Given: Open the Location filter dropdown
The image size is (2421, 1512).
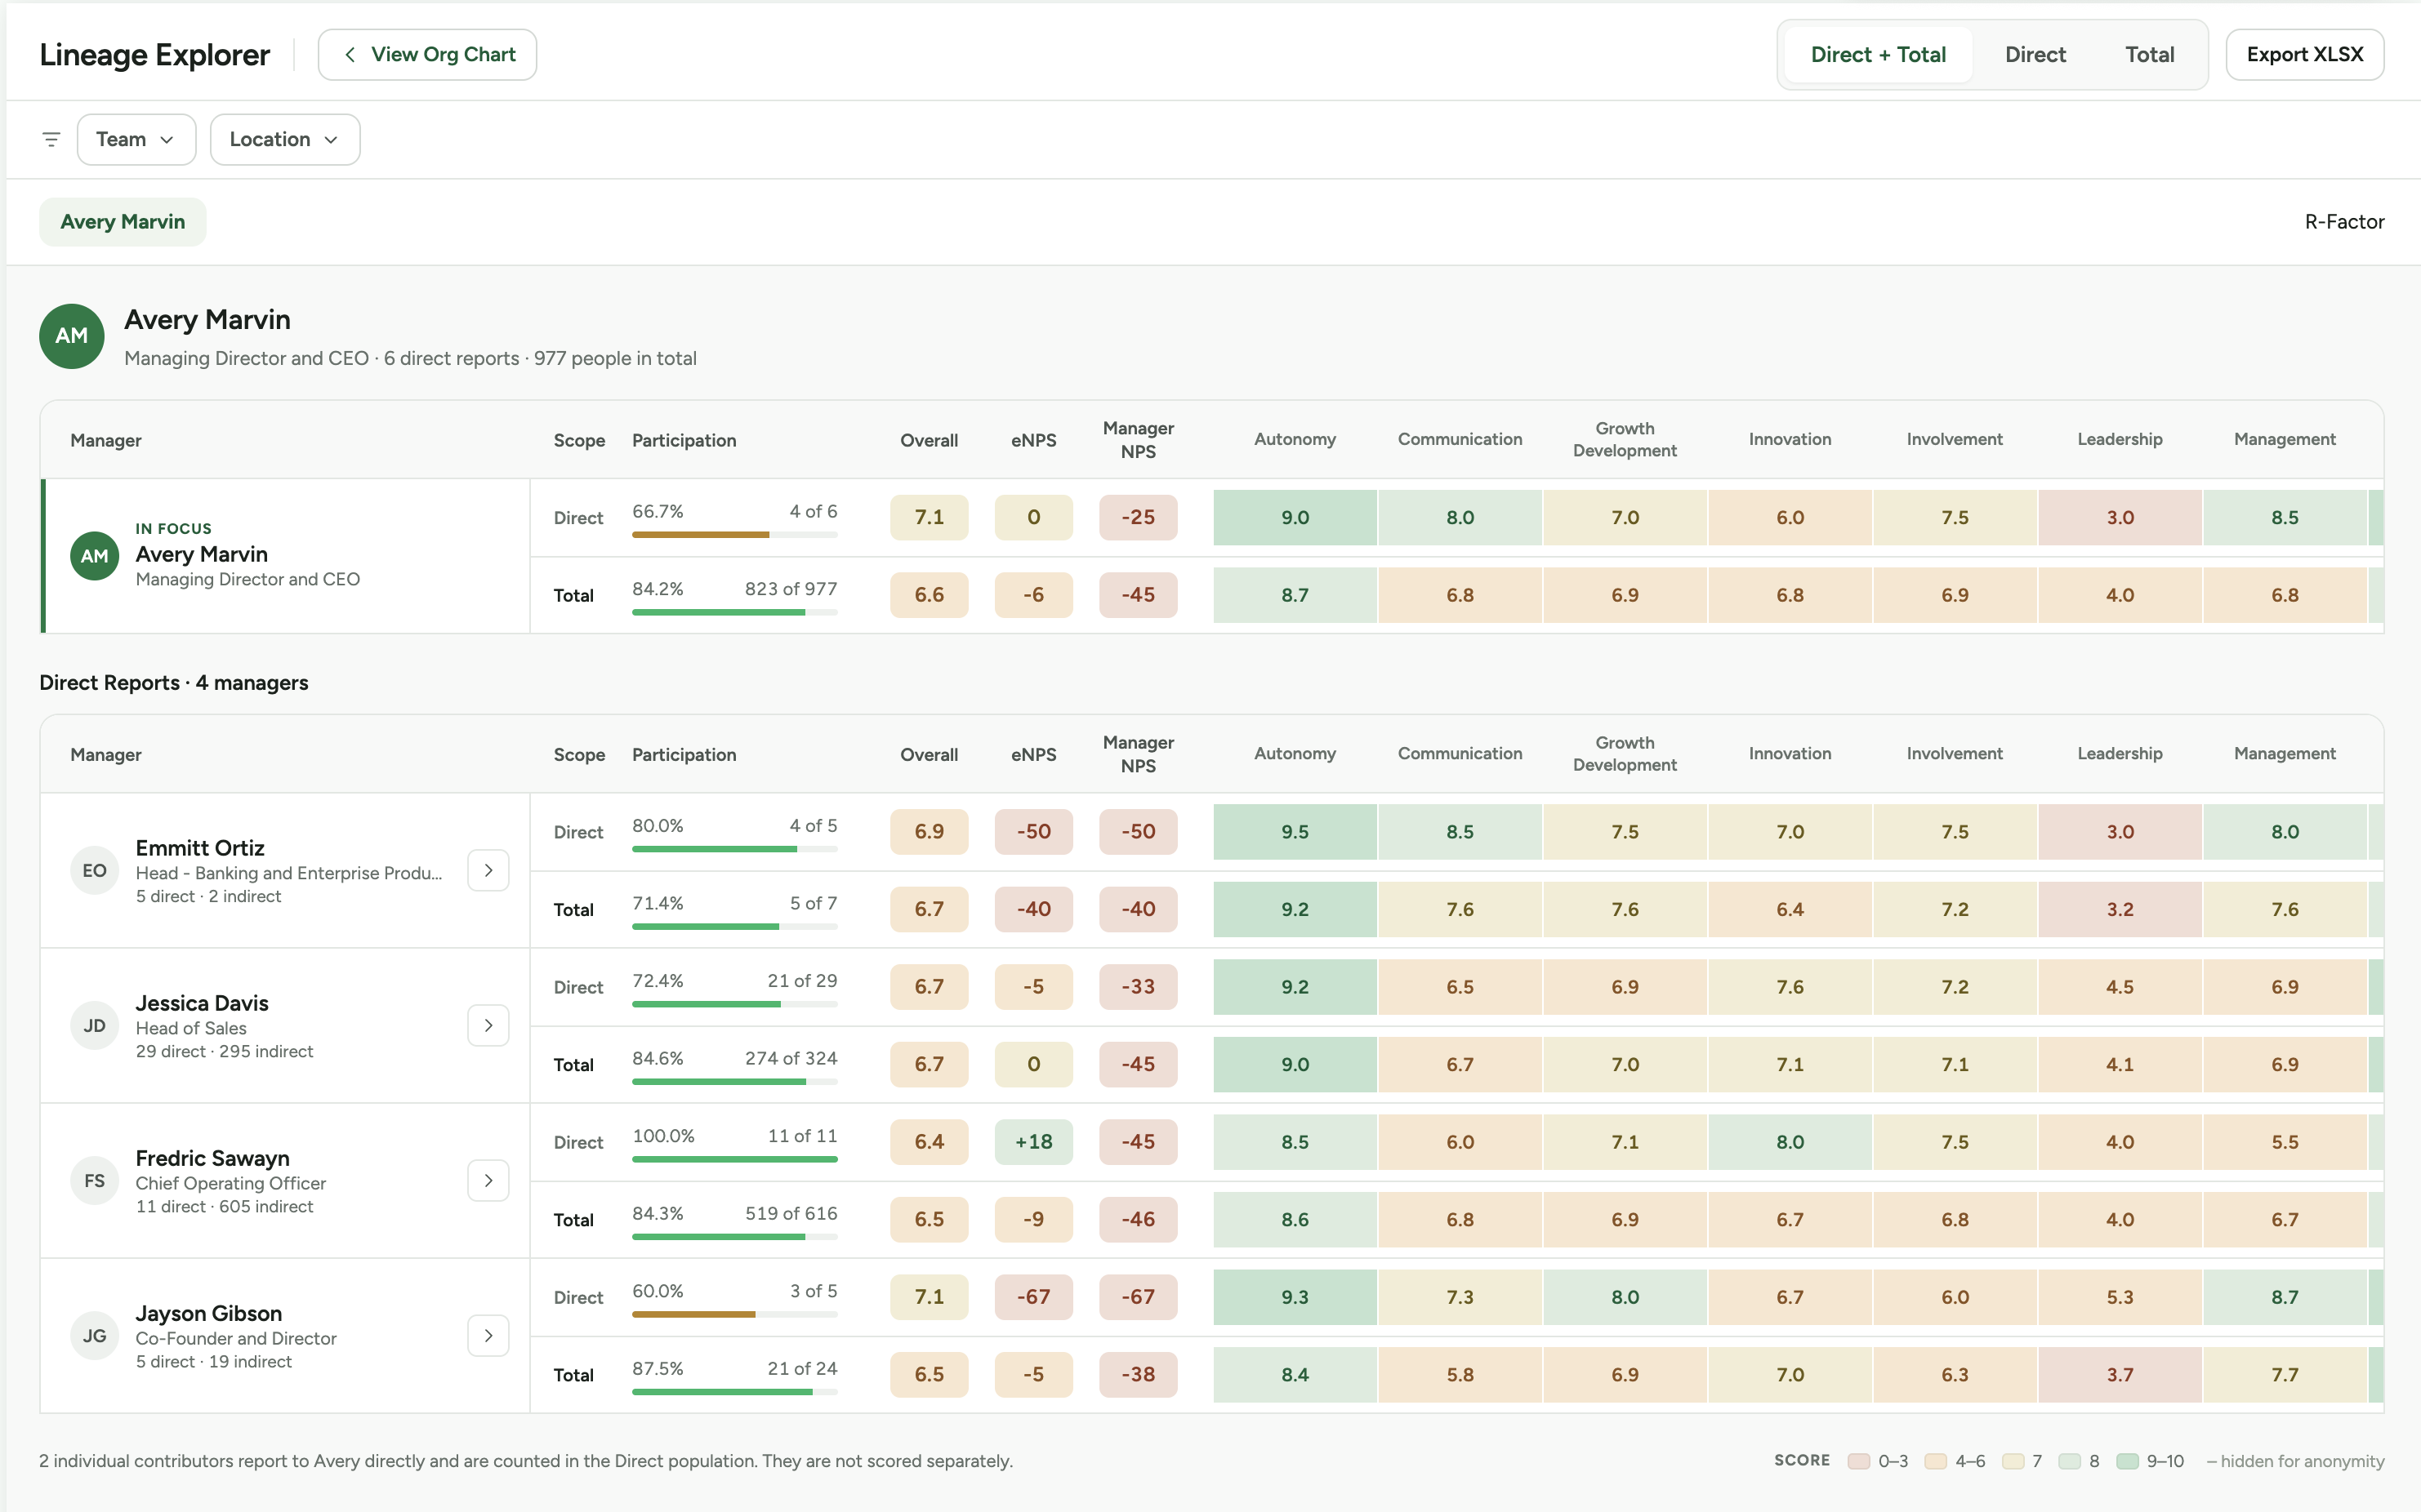Looking at the screenshot, I should tap(285, 139).
